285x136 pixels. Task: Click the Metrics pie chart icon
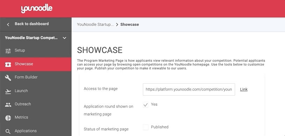click(8, 118)
